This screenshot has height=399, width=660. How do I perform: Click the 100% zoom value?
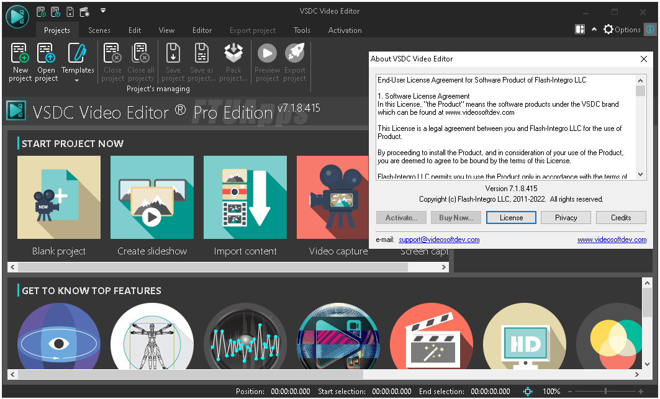tap(551, 392)
